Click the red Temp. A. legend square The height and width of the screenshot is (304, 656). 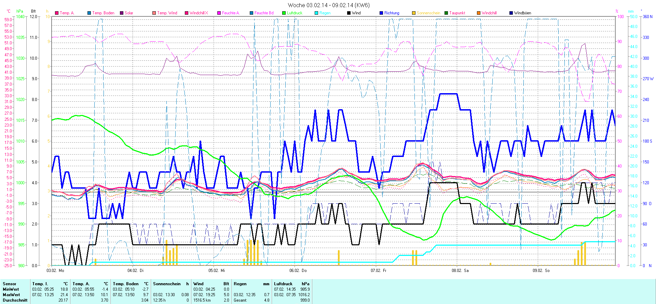[57, 13]
